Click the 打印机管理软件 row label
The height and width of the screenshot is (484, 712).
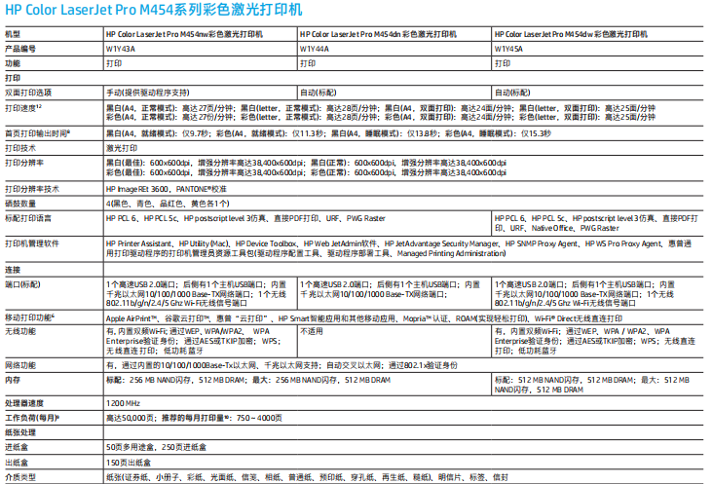(32, 243)
